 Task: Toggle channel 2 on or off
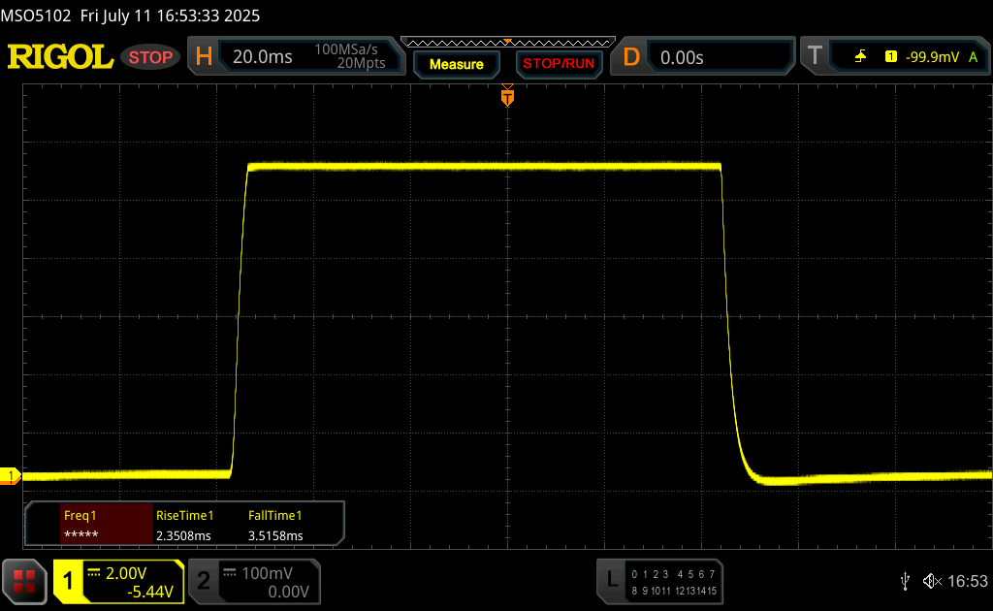point(204,581)
